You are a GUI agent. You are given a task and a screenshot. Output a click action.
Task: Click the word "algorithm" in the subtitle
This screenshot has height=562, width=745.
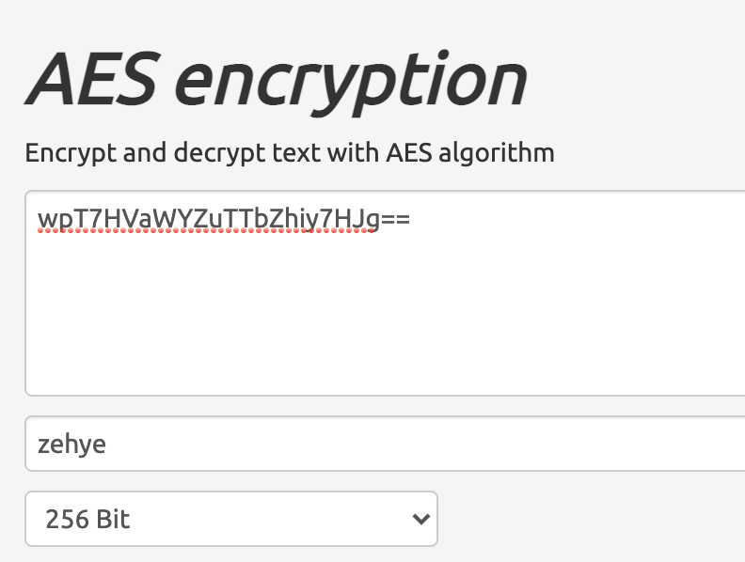point(496,153)
